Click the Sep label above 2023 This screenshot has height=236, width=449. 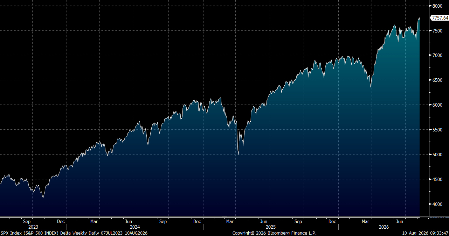27,221
